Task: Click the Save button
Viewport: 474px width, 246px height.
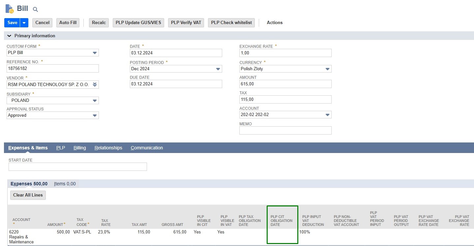Action: tap(12, 23)
